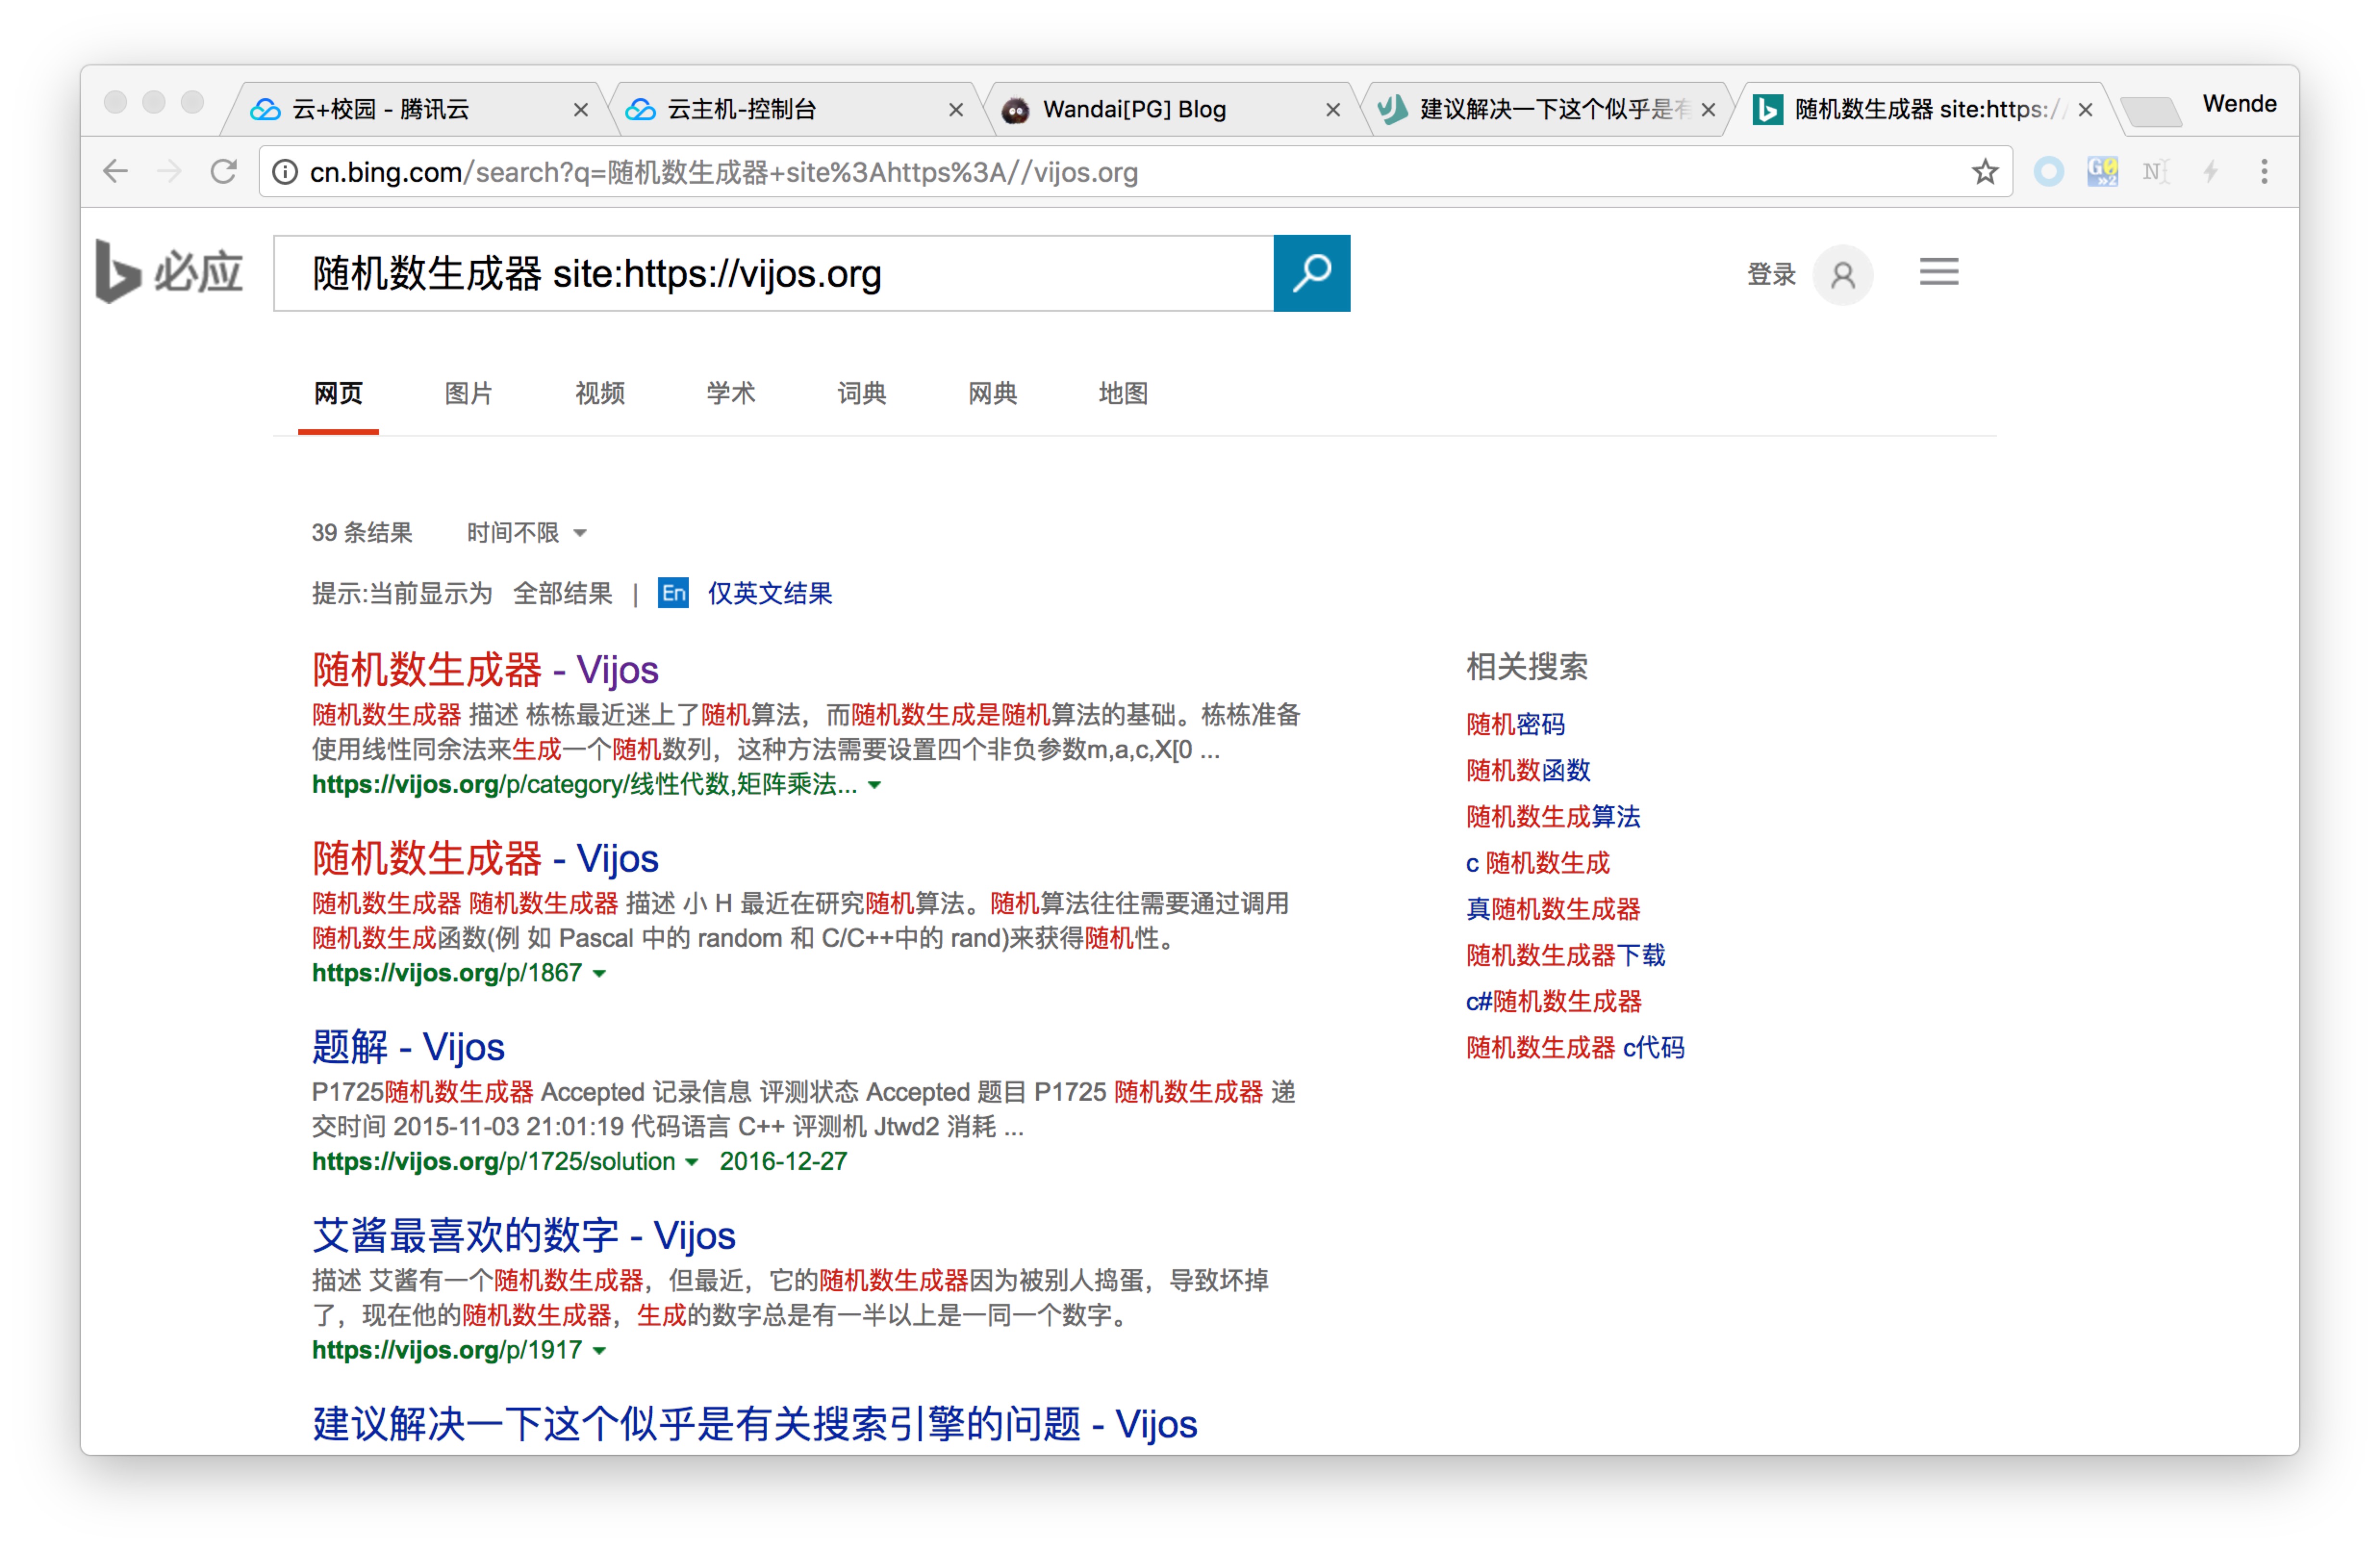This screenshot has width=2380, height=1551.
Task: Click related search 随机数生成器 c代码
Action: tap(1575, 1047)
